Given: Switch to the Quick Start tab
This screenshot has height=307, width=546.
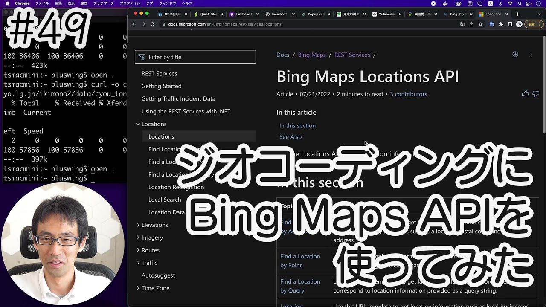Looking at the screenshot, I should [x=208, y=14].
